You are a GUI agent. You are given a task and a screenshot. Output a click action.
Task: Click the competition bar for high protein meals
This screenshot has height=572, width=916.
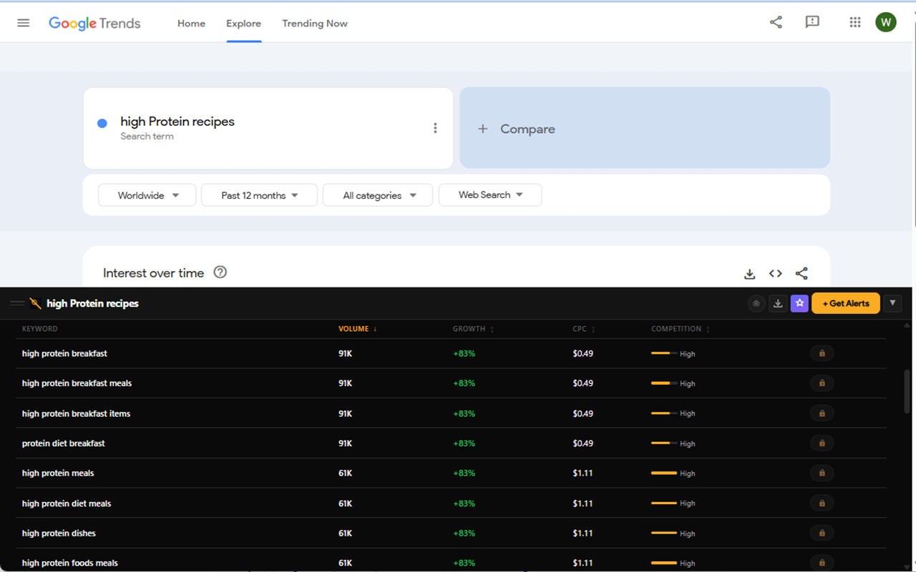(664, 473)
